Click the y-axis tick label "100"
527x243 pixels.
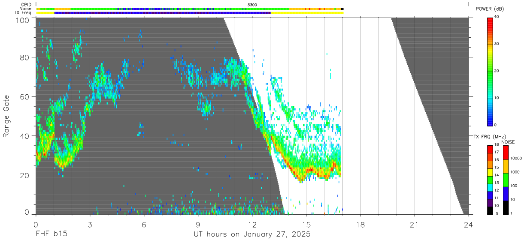(x=23, y=20)
